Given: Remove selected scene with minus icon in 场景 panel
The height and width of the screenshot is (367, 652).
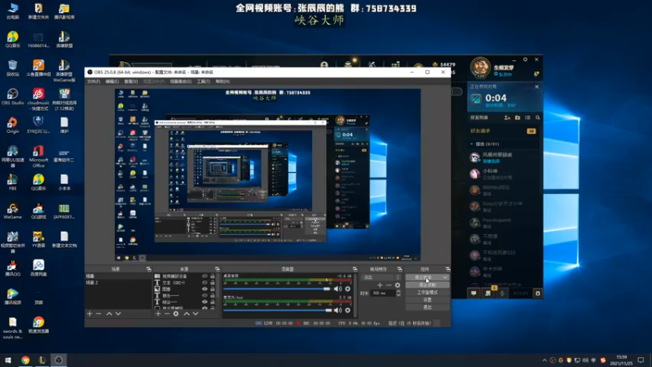Looking at the screenshot, I should [x=99, y=313].
